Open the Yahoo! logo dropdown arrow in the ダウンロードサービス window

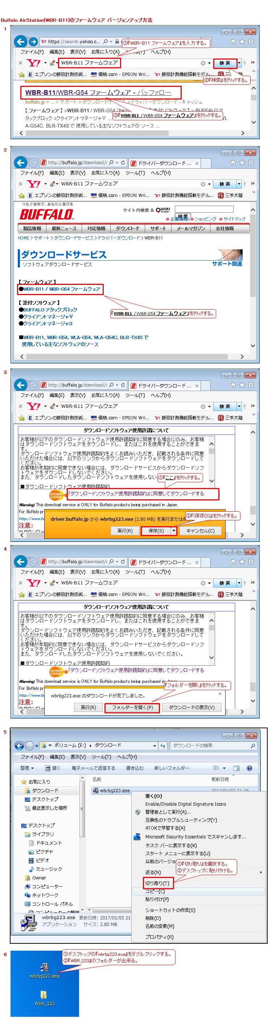point(45,184)
